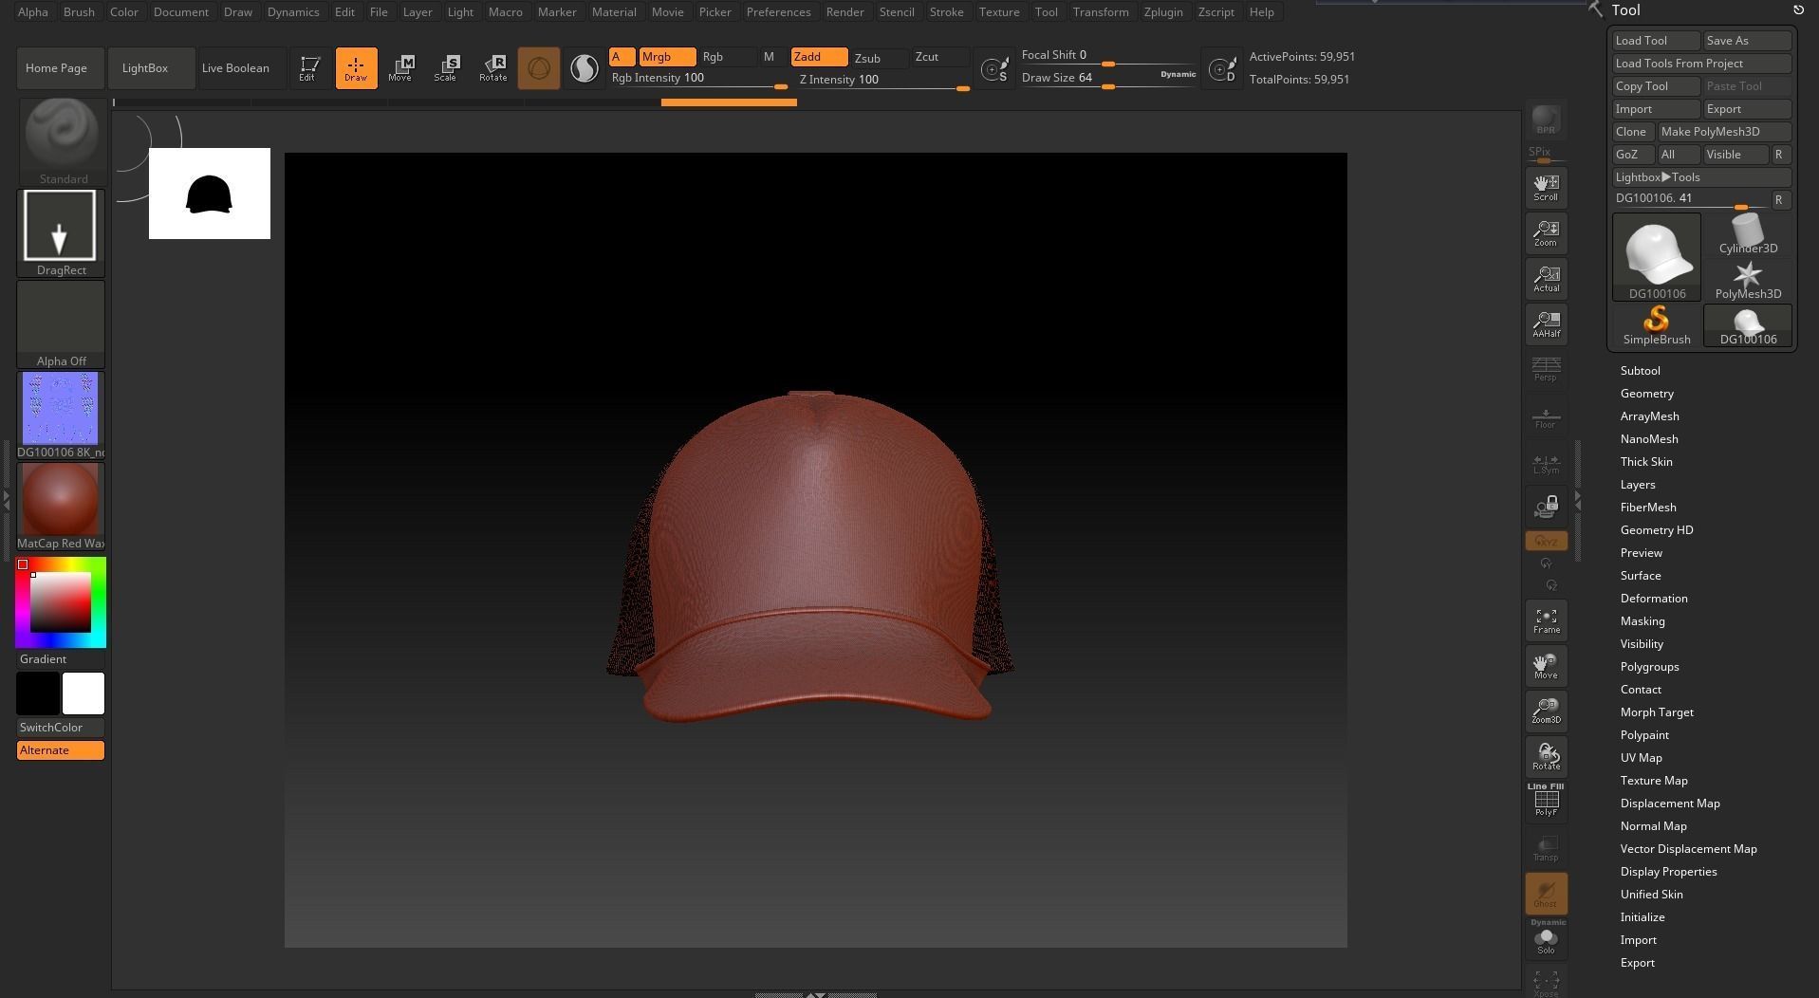Click the Zoom3D icon
1819x998 pixels.
click(x=1546, y=711)
